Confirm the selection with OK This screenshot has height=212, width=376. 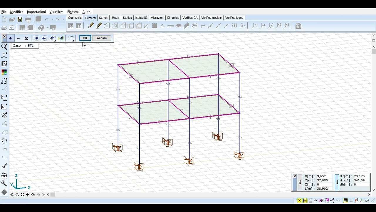click(85, 38)
